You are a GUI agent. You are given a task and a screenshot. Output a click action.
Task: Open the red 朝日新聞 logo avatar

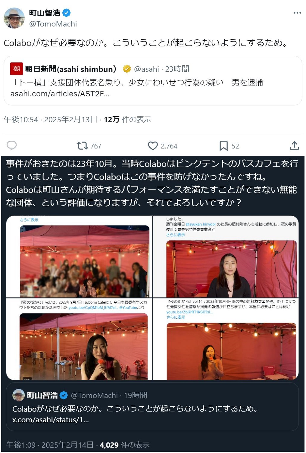[x=17, y=69]
